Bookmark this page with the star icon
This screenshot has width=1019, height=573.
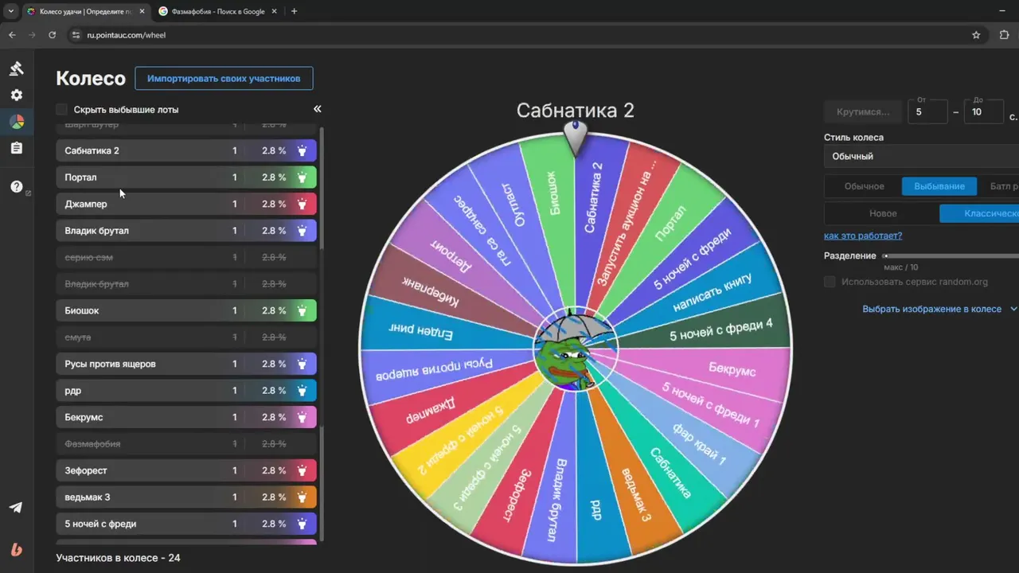tap(976, 35)
